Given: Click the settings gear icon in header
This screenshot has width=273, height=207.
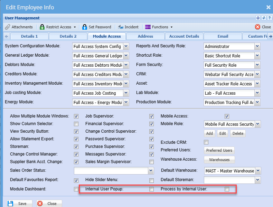Looking at the screenshot, I should pos(258,18).
